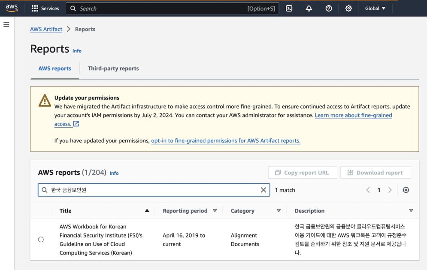Open the help menu

[x=329, y=8]
